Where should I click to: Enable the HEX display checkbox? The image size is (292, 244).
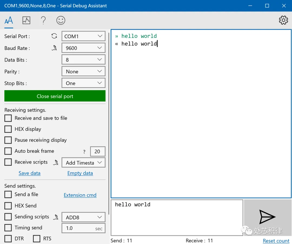(8, 129)
